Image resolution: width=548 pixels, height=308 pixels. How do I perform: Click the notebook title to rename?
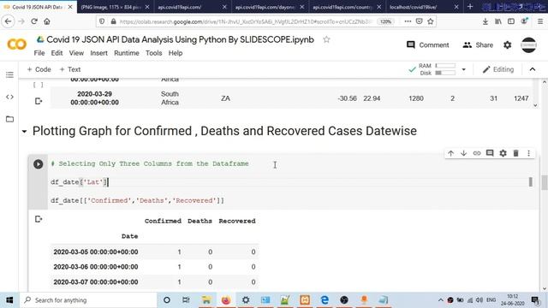[x=180, y=39]
